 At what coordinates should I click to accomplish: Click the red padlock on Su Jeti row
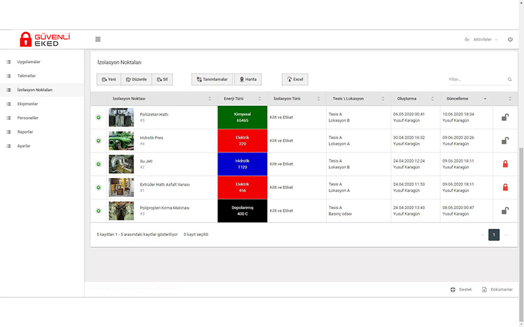504,164
